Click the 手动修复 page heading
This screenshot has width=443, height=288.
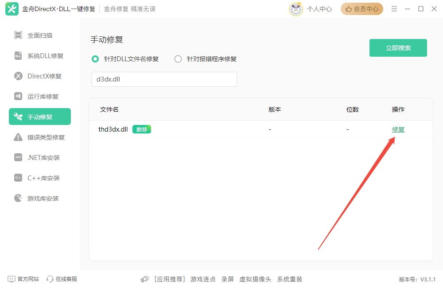click(106, 39)
